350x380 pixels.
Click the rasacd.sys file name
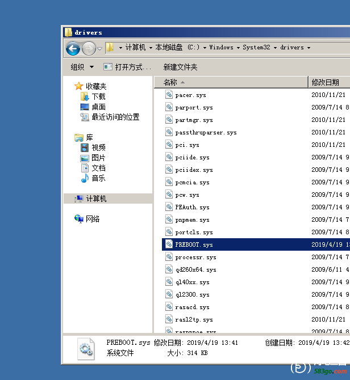[192, 307]
